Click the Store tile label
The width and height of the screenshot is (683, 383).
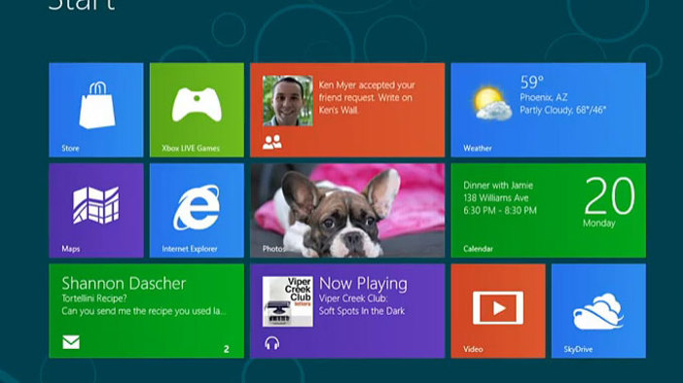click(71, 149)
